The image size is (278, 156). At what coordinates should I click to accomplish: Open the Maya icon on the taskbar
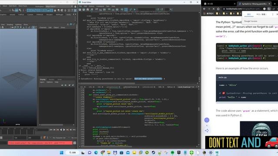(x=217, y=153)
